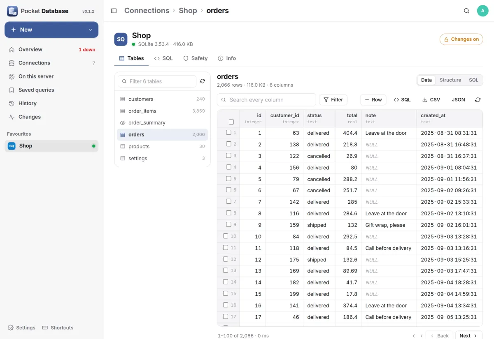
Task: Check the checkbox for row 10
Action: tap(226, 236)
